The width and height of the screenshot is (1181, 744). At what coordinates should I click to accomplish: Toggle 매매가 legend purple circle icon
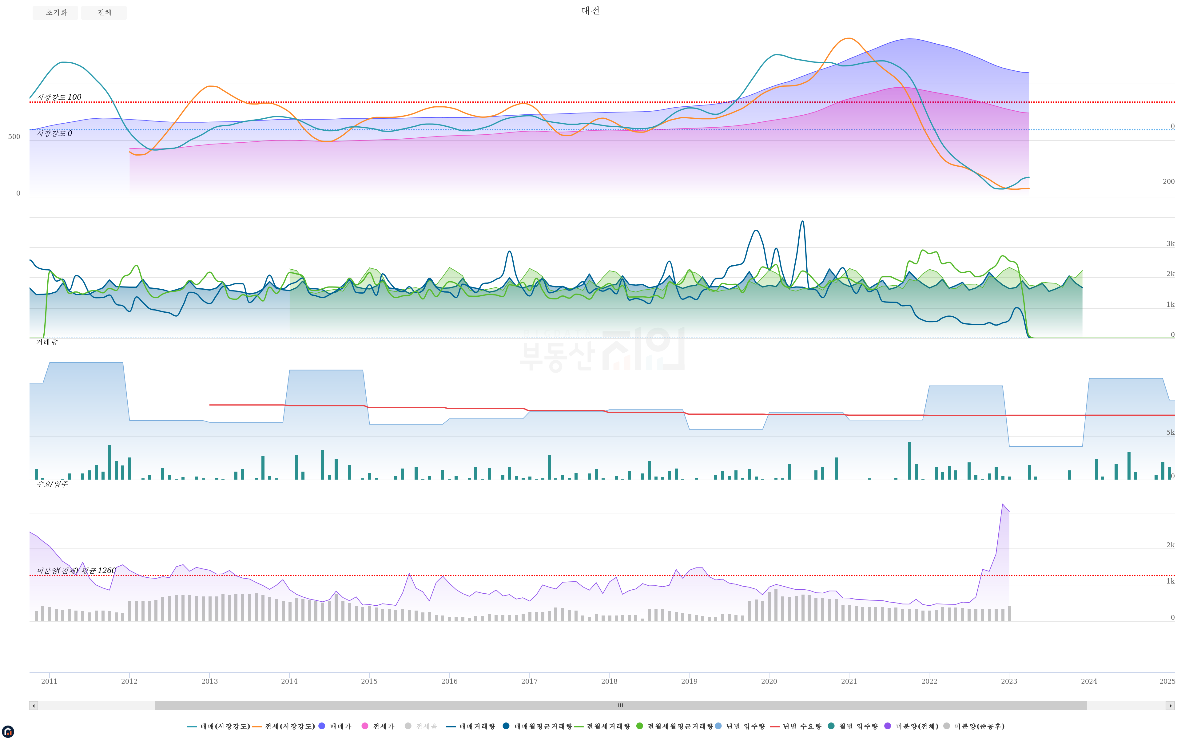(x=322, y=726)
